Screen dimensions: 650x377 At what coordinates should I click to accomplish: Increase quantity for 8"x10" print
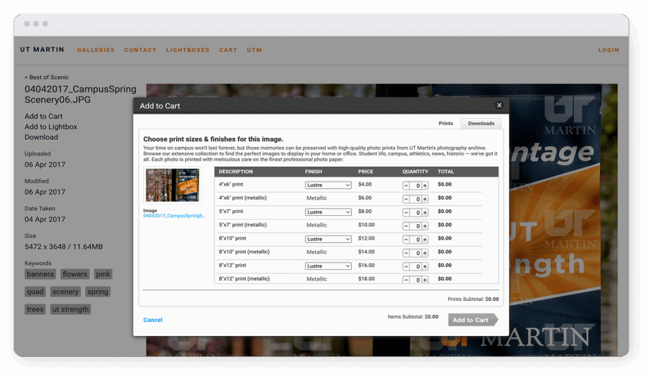click(425, 240)
